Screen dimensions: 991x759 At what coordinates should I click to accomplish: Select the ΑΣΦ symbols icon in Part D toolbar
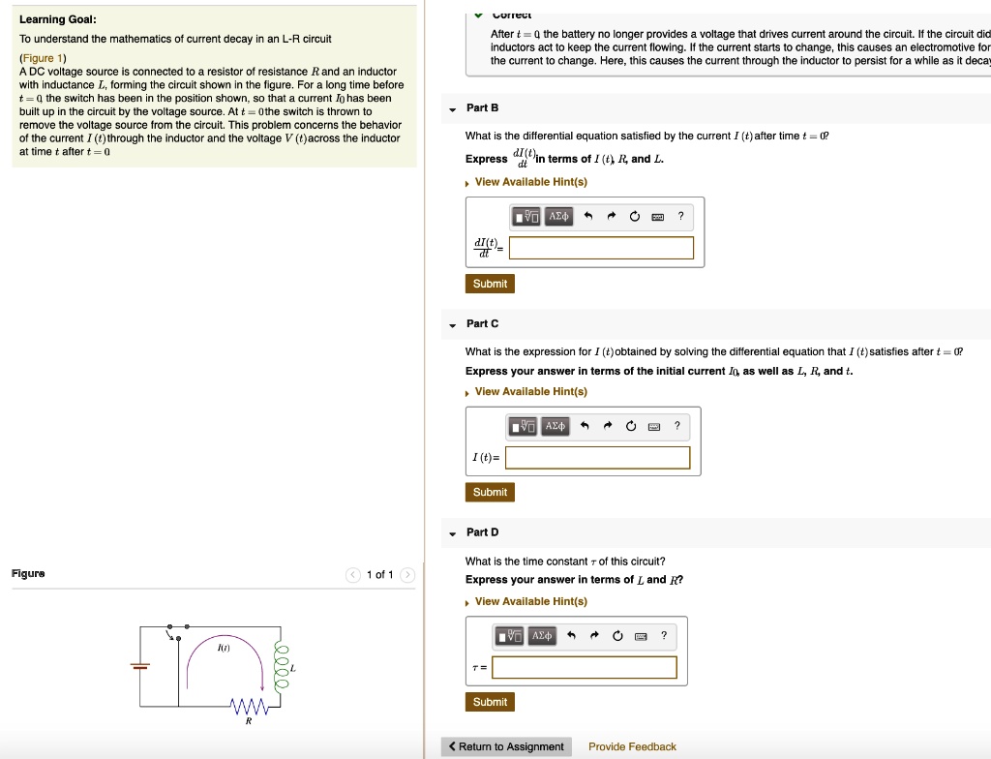[540, 636]
